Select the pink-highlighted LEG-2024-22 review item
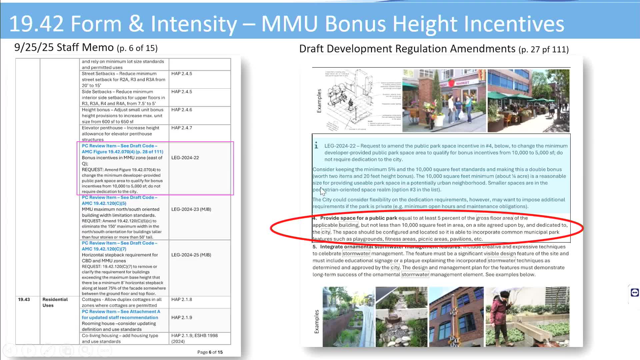The width and height of the screenshot is (640, 360). point(155,168)
